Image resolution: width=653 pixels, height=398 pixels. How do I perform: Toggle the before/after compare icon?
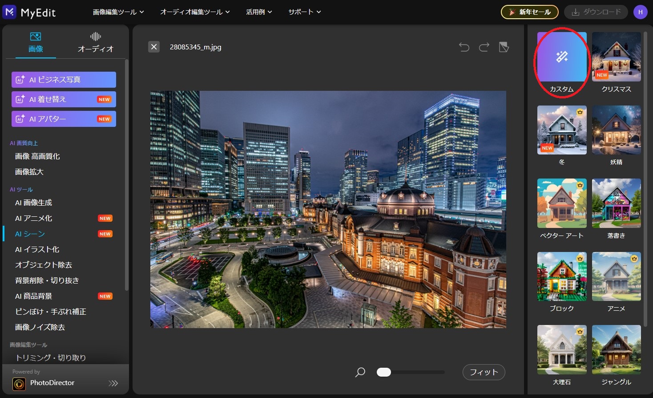coord(504,47)
